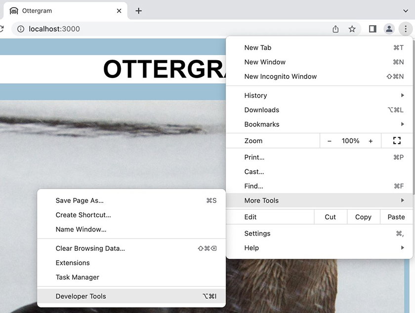Choose Clear Browsing Data option
The image size is (415, 313).
point(90,248)
